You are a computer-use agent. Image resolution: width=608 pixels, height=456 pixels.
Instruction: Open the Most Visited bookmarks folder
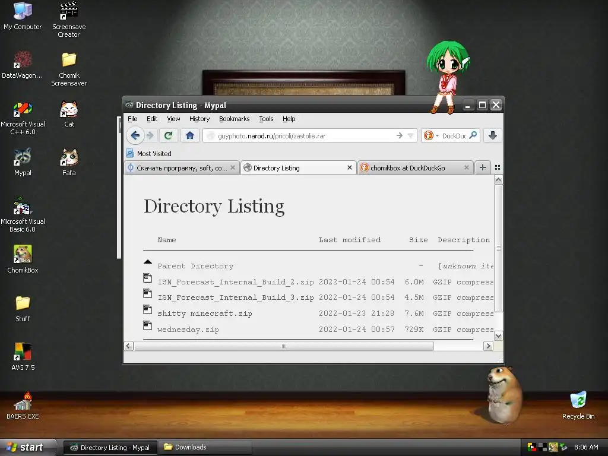point(149,154)
